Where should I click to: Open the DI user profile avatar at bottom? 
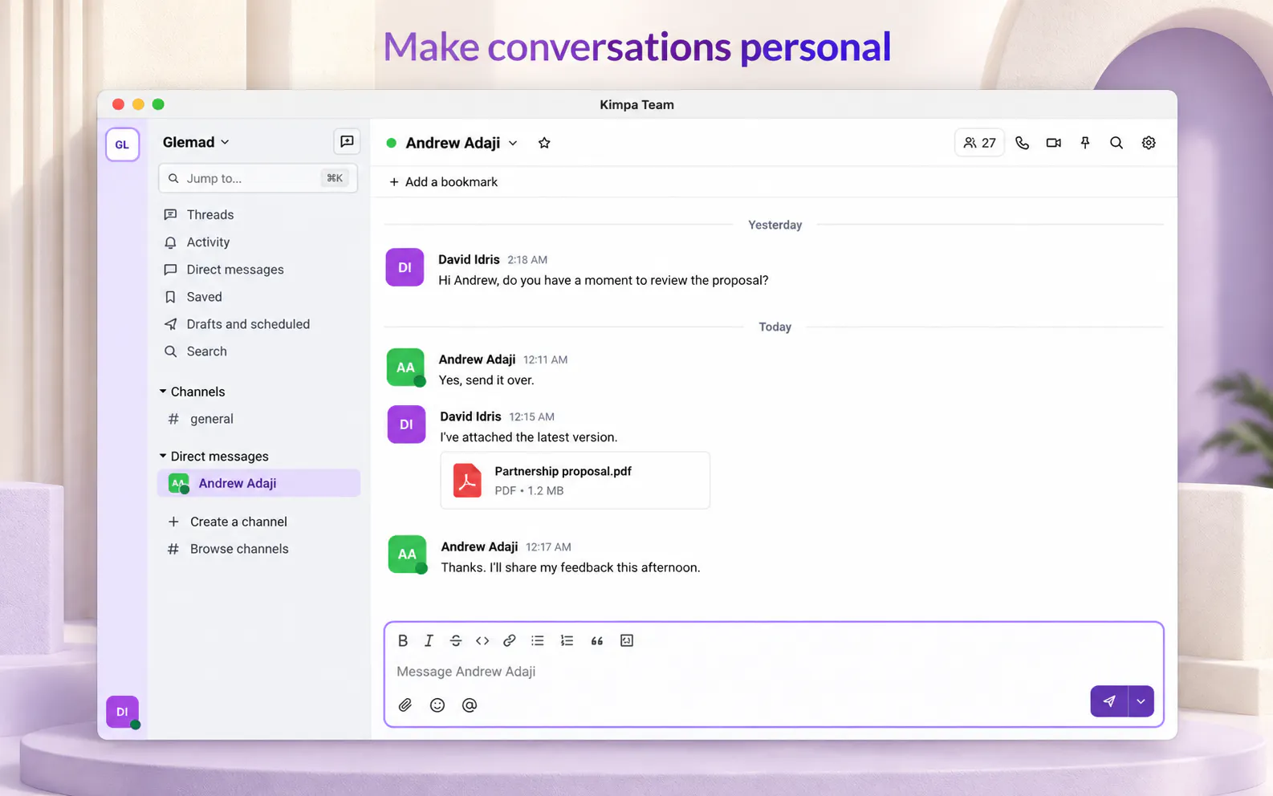(122, 712)
